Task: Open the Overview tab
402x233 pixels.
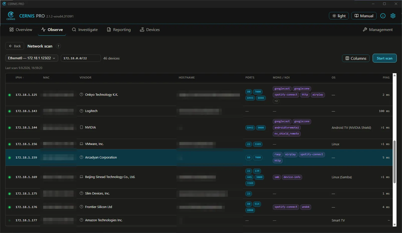Action: tap(21, 29)
